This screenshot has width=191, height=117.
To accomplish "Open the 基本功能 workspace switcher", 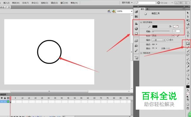I will (x=127, y=3).
